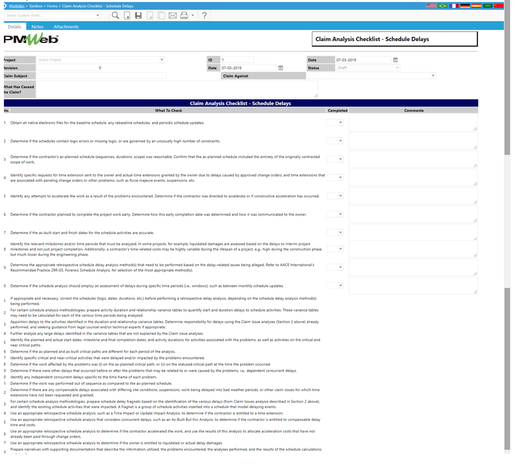Switch language with the Spain flag
The width and height of the screenshot is (518, 470).
click(476, 6)
